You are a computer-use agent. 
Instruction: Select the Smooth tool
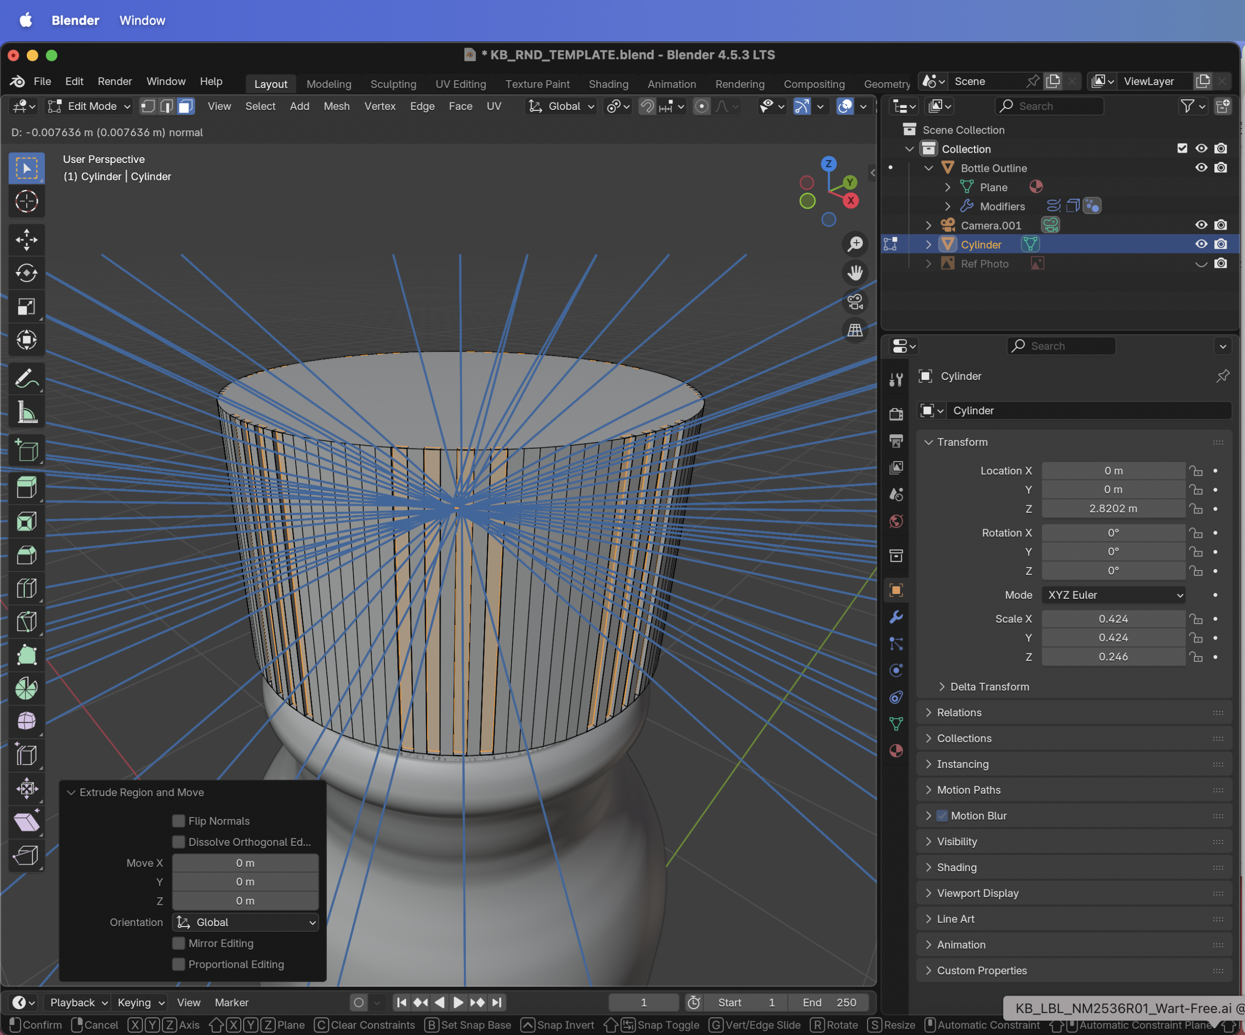26,721
